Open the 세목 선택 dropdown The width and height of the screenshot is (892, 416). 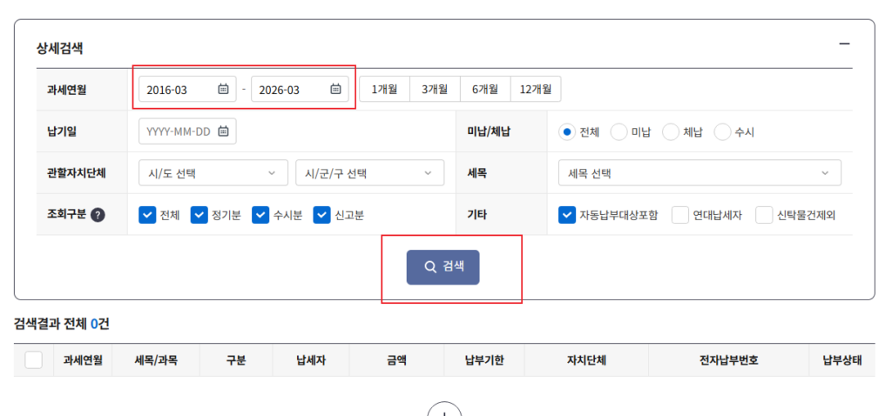pyautogui.click(x=699, y=173)
